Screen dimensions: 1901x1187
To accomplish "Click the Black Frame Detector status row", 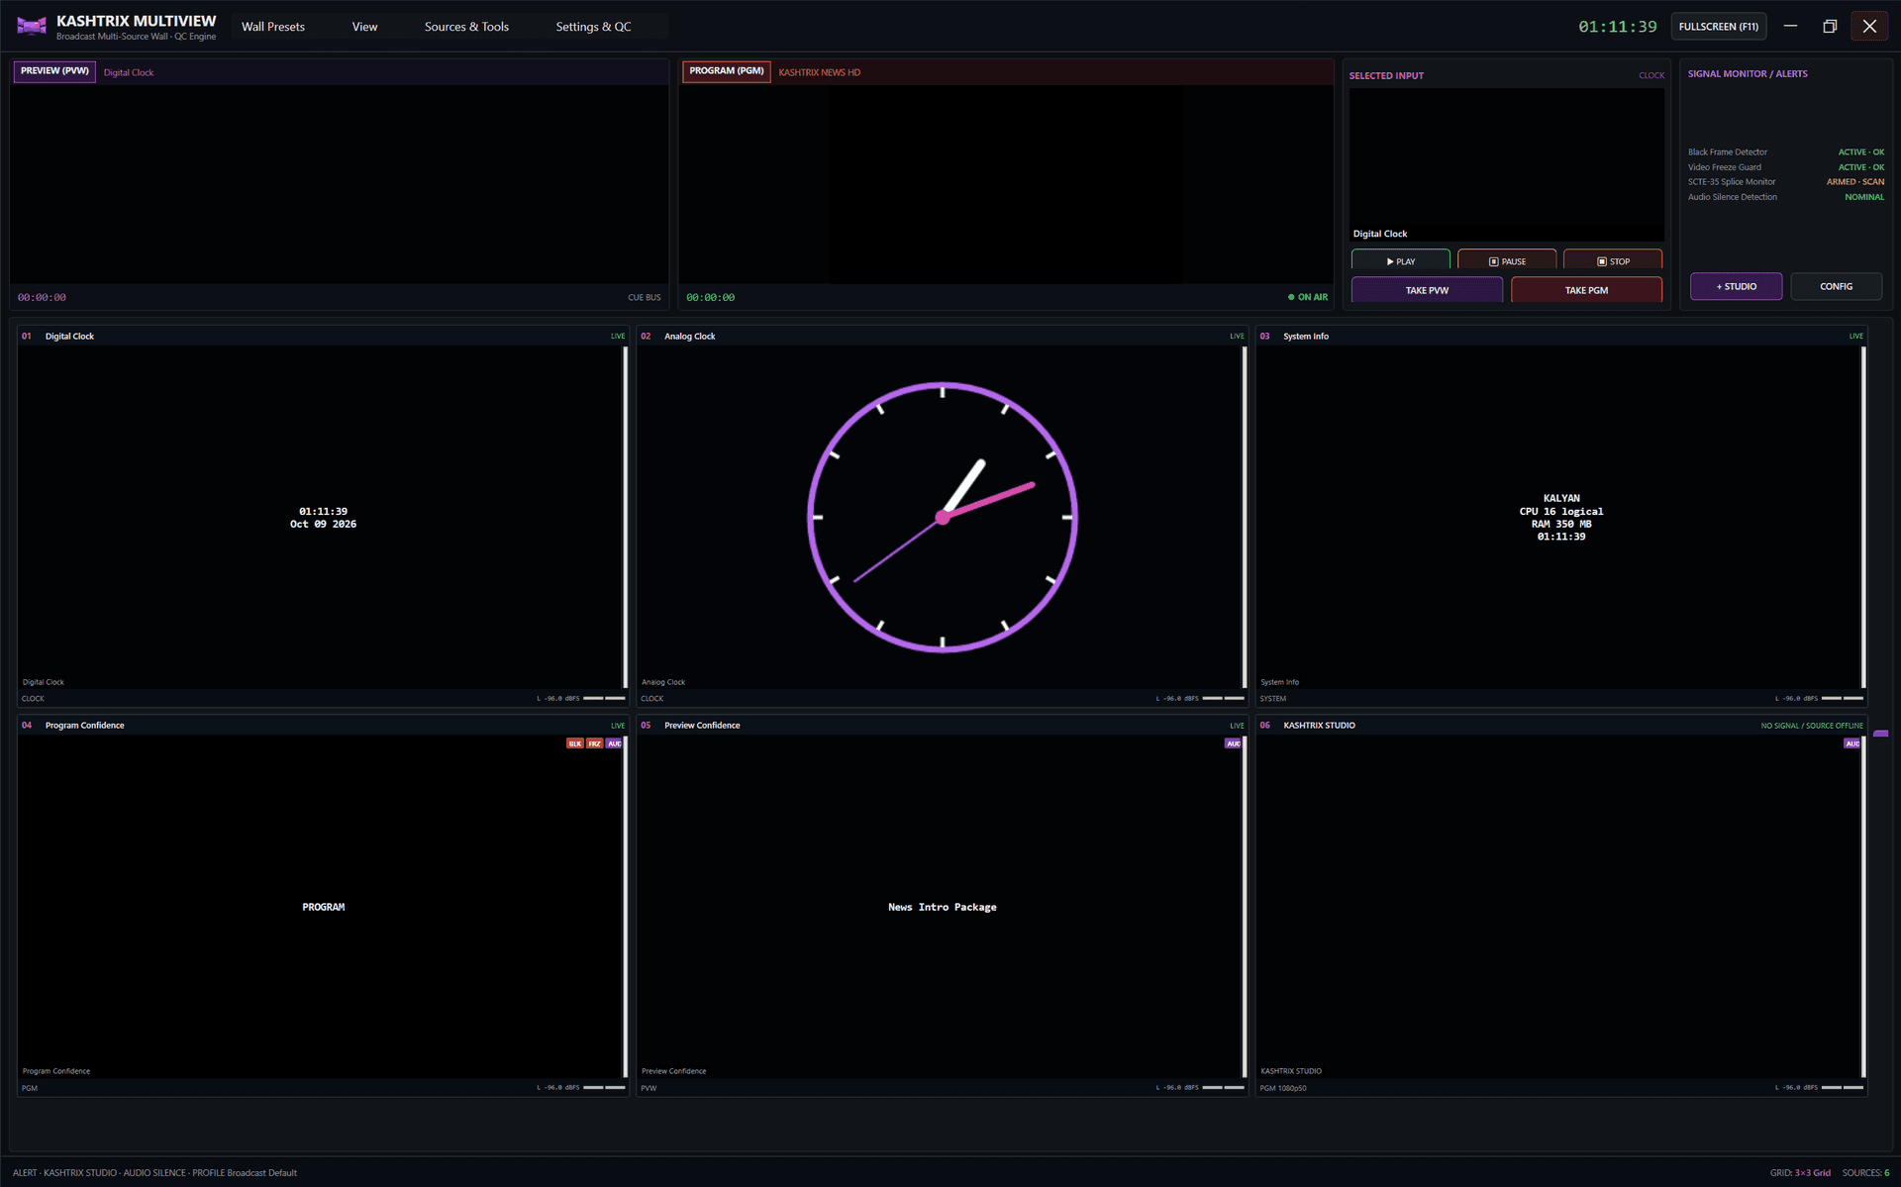I will coord(1785,152).
